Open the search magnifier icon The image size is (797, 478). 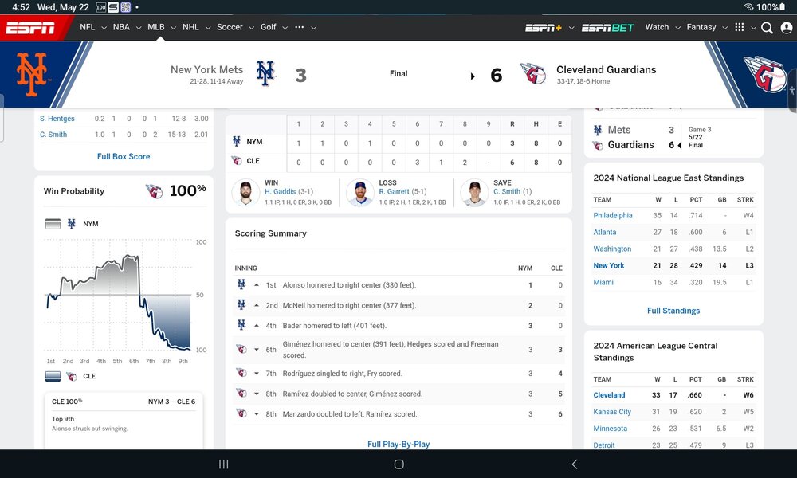click(x=767, y=28)
